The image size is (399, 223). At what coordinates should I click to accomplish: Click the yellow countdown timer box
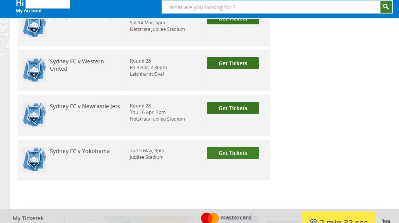click(x=338, y=218)
